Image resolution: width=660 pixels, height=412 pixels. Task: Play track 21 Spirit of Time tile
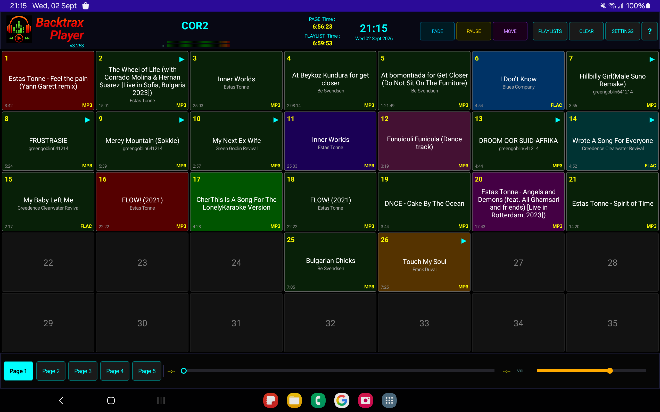click(x=612, y=202)
